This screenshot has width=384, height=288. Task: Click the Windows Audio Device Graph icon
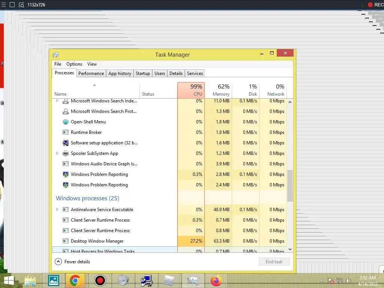65,164
